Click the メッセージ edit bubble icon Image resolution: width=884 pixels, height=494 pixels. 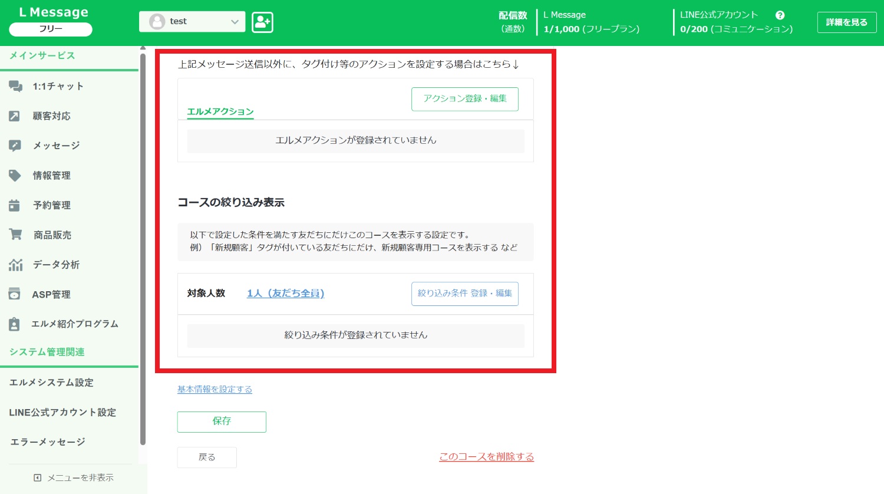(x=15, y=146)
